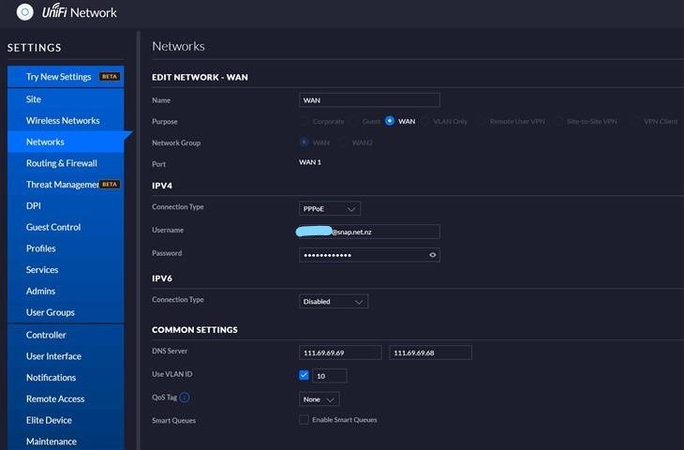Click the UniFi logo icon
The image size is (684, 450).
(25, 12)
